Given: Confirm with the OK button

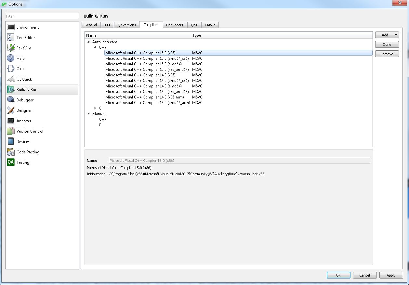Looking at the screenshot, I should (338, 275).
